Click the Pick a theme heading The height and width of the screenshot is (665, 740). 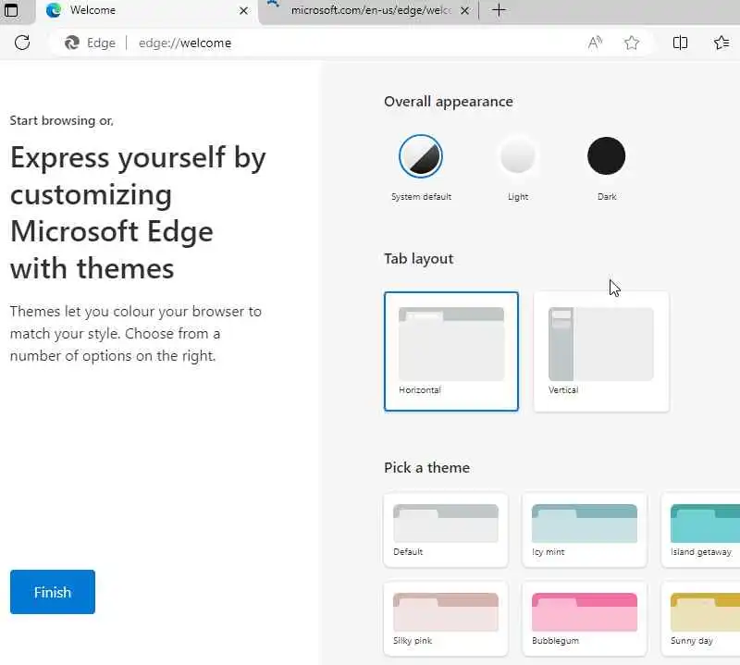(426, 468)
